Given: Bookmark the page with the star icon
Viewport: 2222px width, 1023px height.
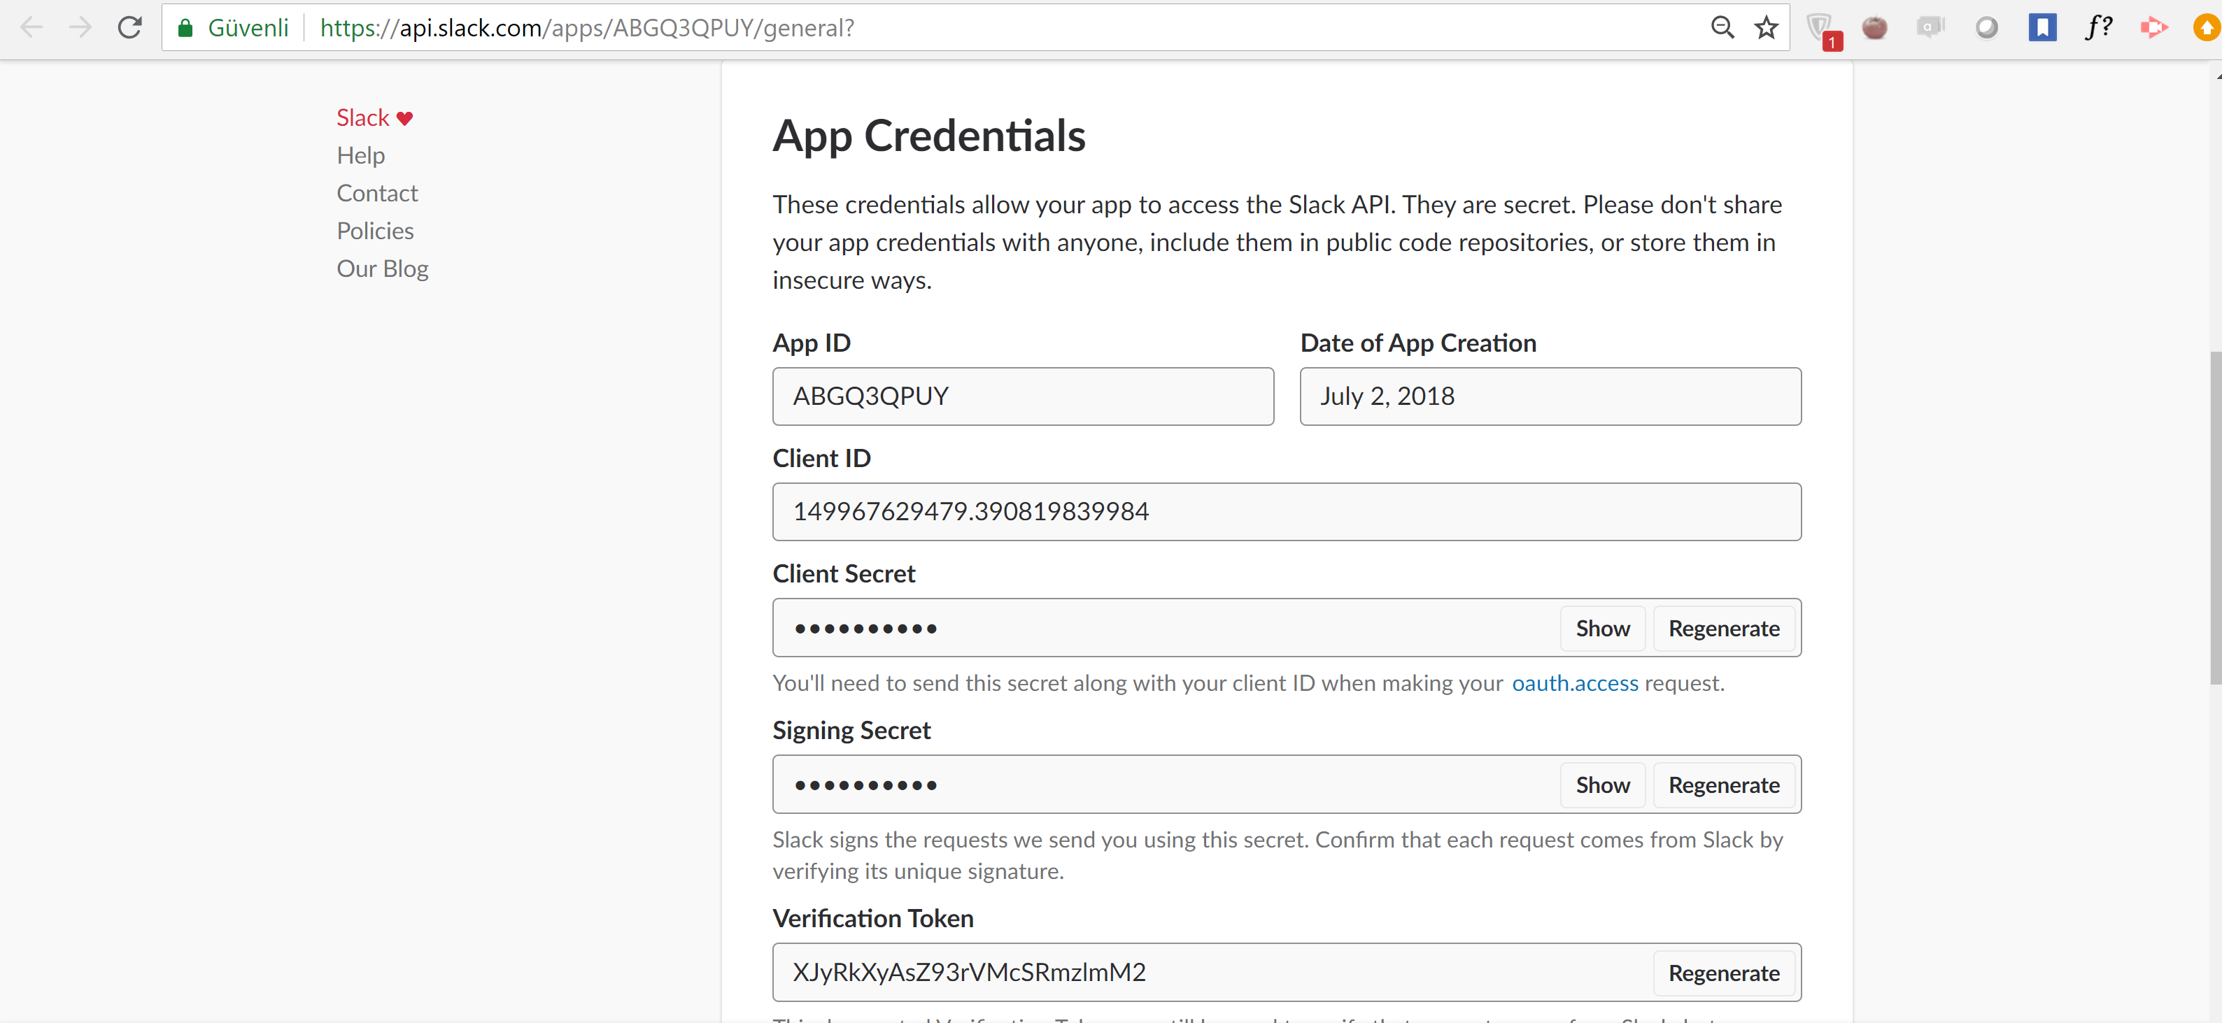Looking at the screenshot, I should 1766,27.
